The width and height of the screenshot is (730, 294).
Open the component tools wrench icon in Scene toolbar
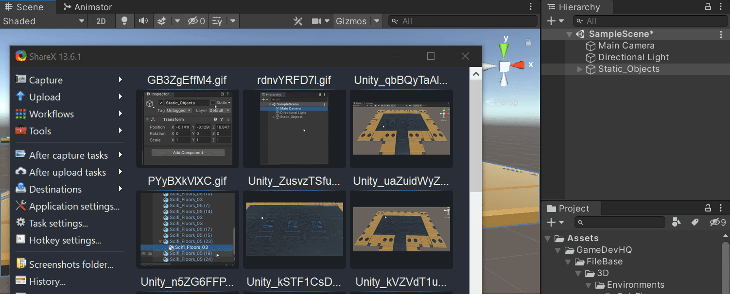click(298, 21)
